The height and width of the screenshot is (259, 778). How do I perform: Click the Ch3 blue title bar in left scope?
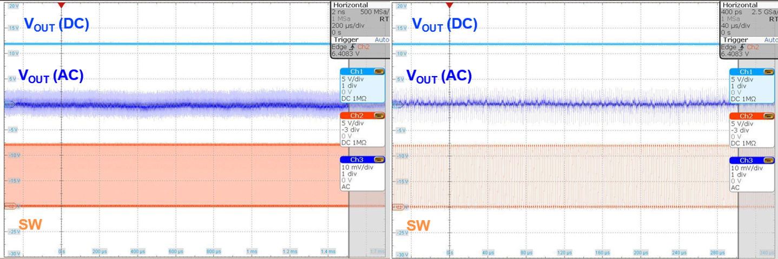click(358, 160)
